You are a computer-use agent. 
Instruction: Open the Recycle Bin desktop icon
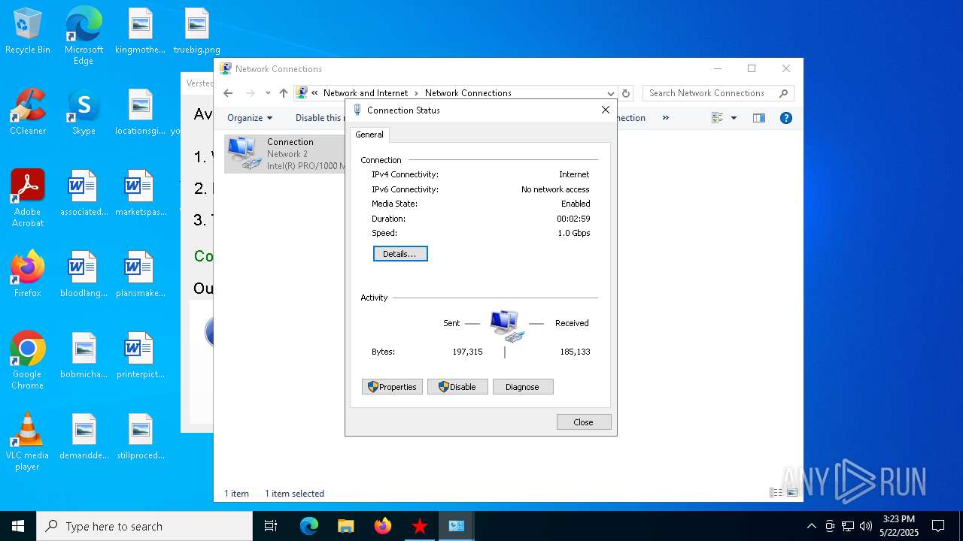pos(28,31)
